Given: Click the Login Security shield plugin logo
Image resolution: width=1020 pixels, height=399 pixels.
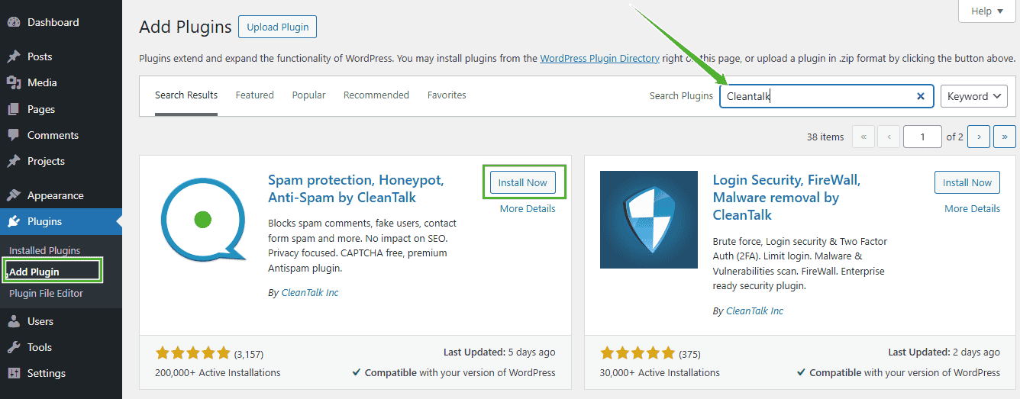Looking at the screenshot, I should 649,220.
